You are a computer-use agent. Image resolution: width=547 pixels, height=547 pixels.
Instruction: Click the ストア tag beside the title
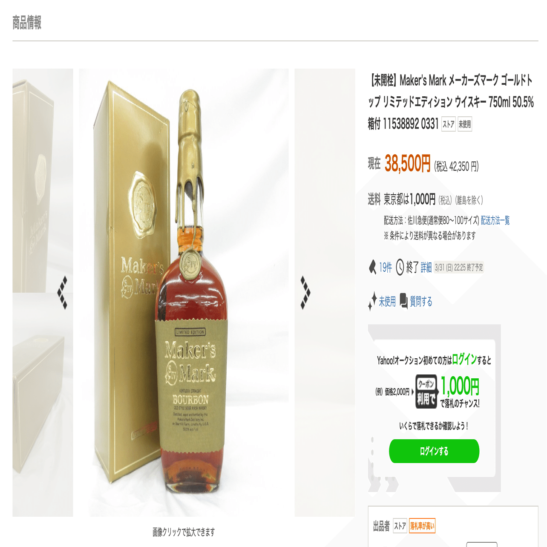449,124
